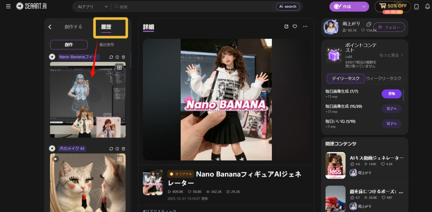Click SeaArt avatar beside 犬のメイク AI
The width and height of the screenshot is (432, 212).
[x=52, y=148]
